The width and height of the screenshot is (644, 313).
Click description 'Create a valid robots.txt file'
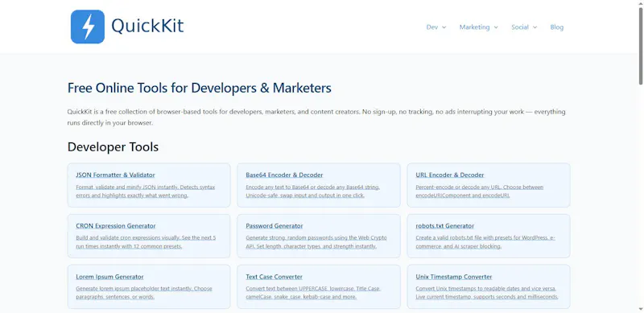(485, 242)
